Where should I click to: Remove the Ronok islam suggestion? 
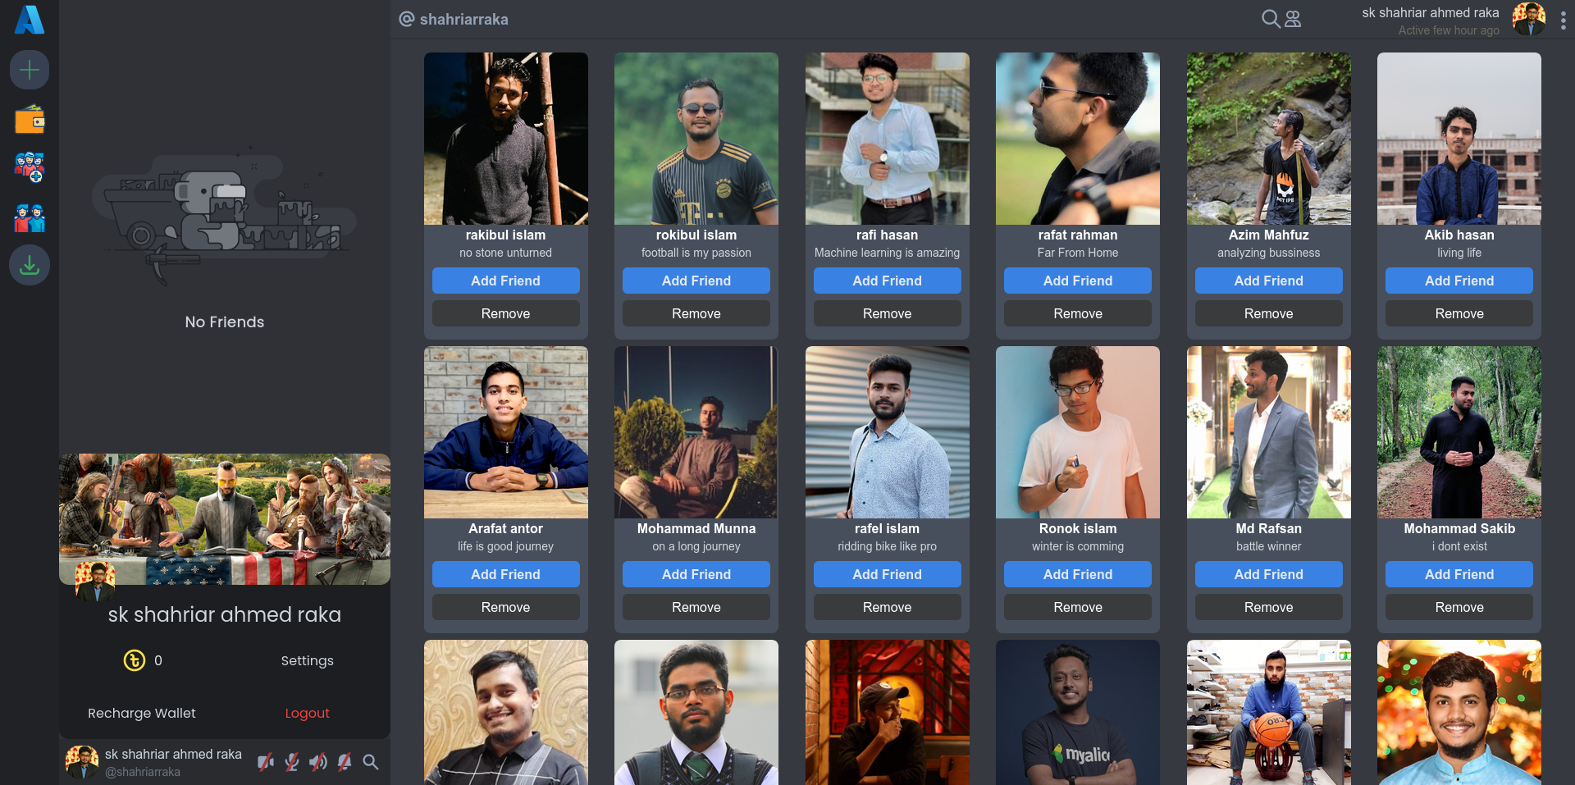pyautogui.click(x=1078, y=607)
